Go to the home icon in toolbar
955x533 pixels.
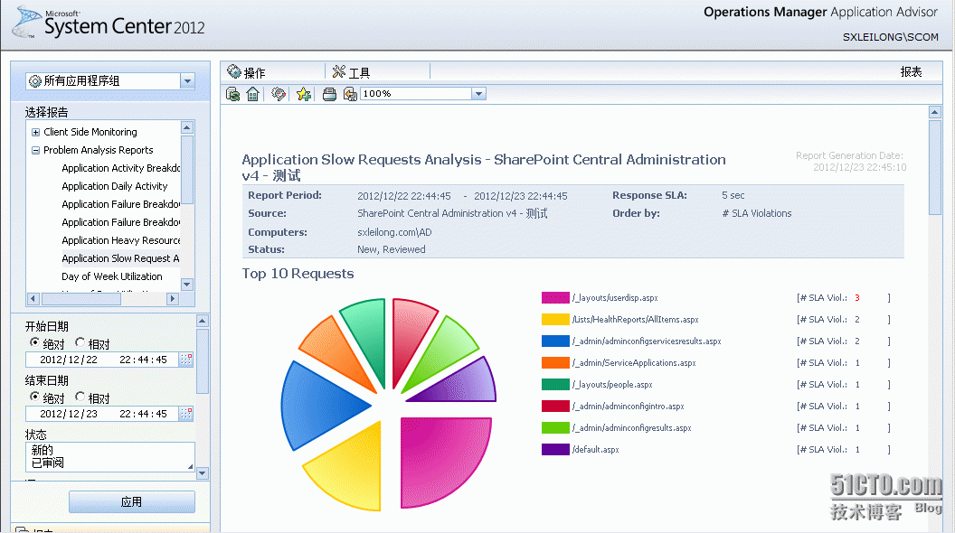tap(252, 94)
